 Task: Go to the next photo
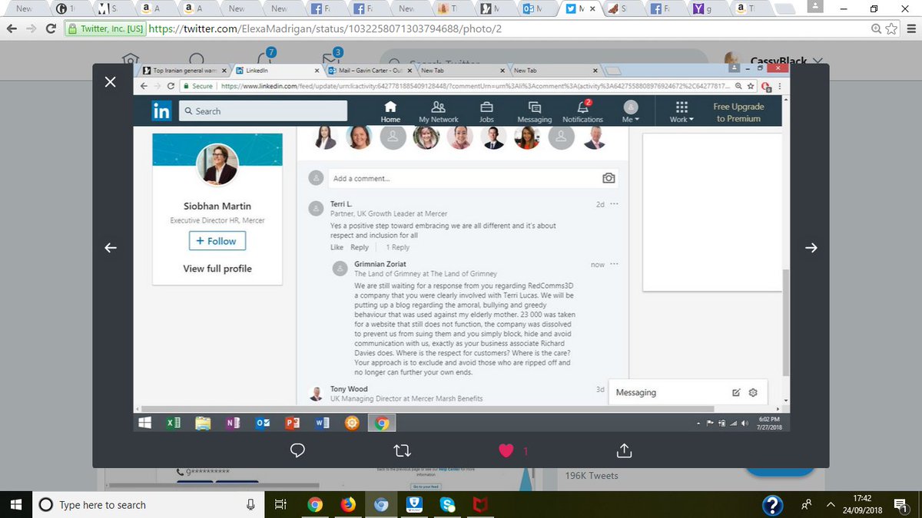(x=811, y=248)
